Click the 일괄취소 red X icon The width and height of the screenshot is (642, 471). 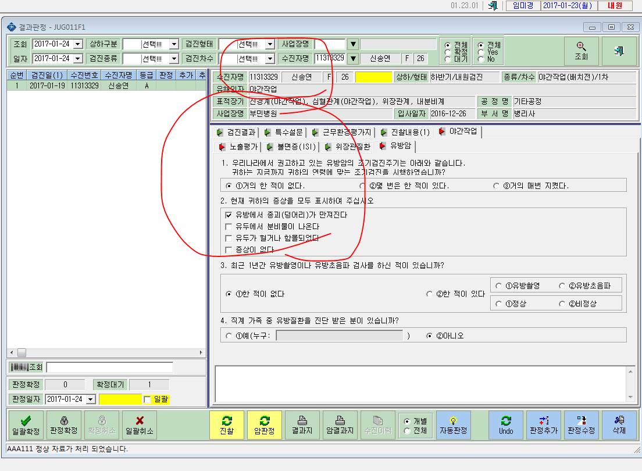(x=140, y=420)
